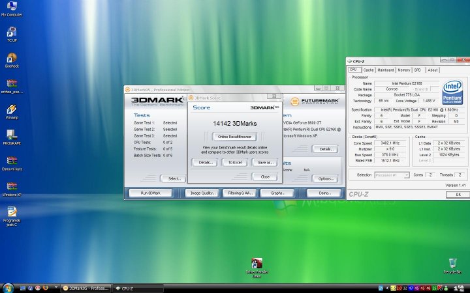Click the taskbar clock

(459, 288)
